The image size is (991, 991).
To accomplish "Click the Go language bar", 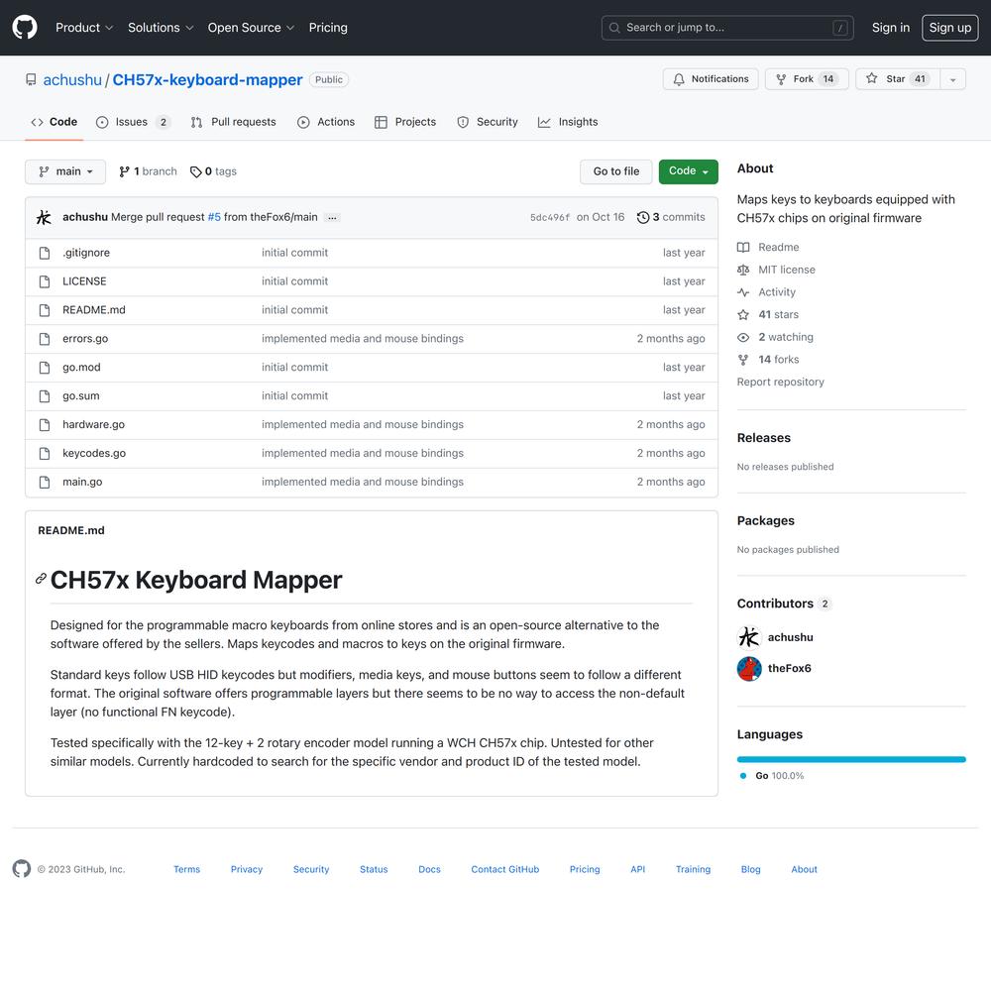I will 850,759.
